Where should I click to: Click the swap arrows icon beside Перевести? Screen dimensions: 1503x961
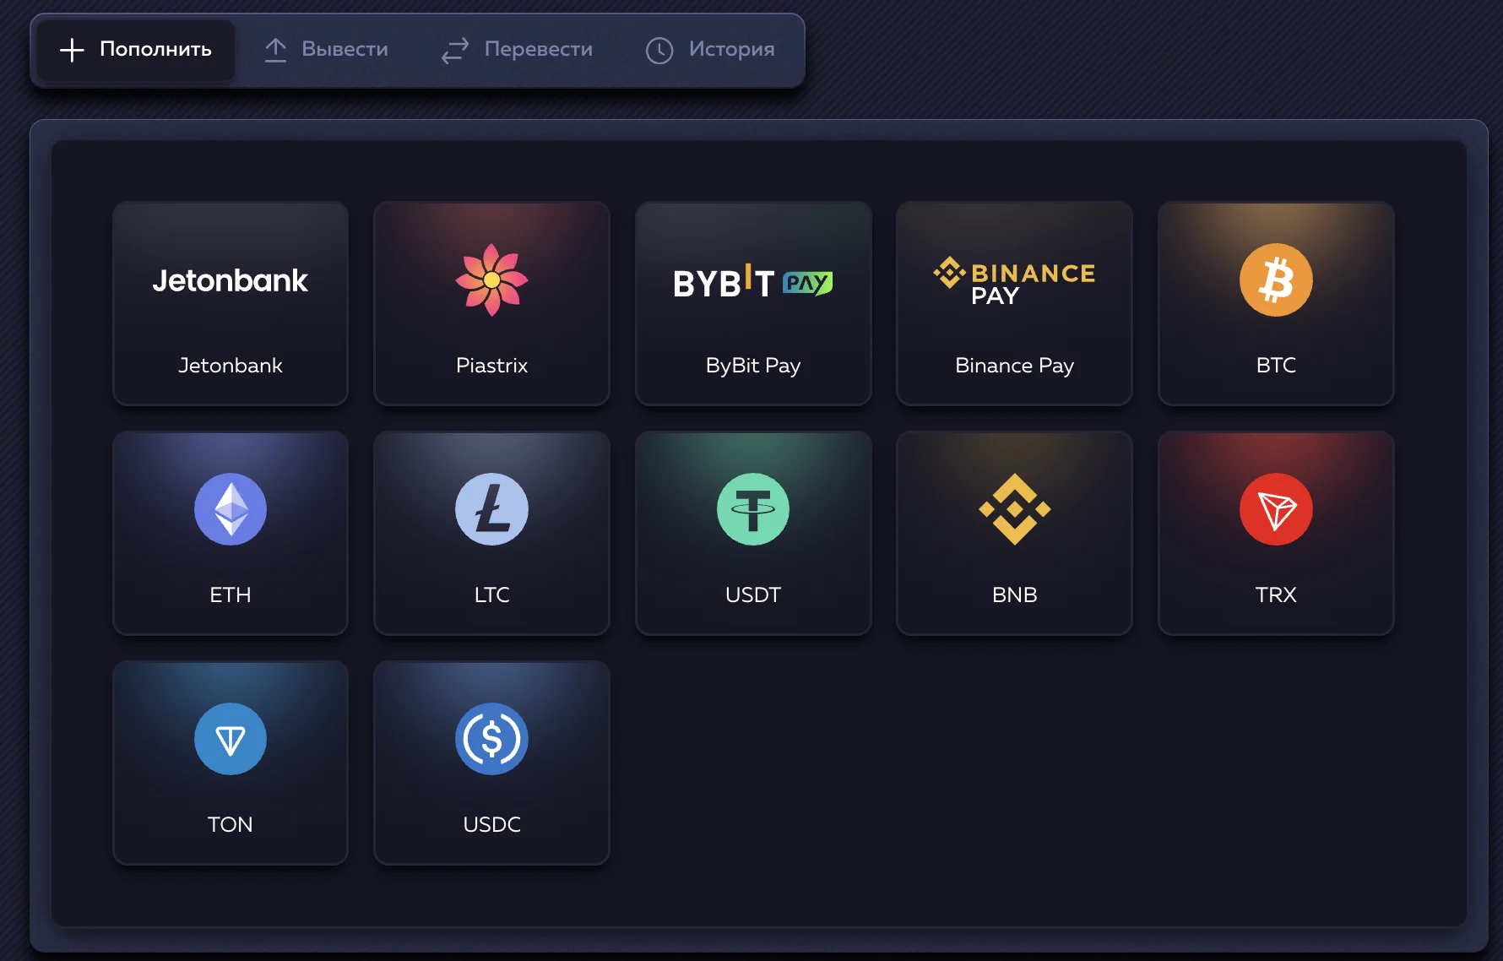[455, 51]
